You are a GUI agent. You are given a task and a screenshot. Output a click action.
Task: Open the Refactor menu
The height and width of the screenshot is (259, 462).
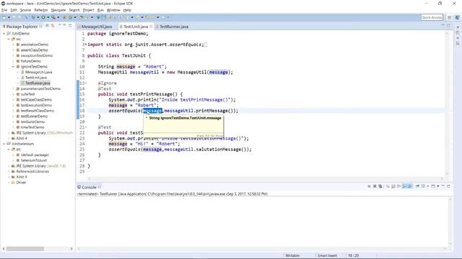point(41,10)
